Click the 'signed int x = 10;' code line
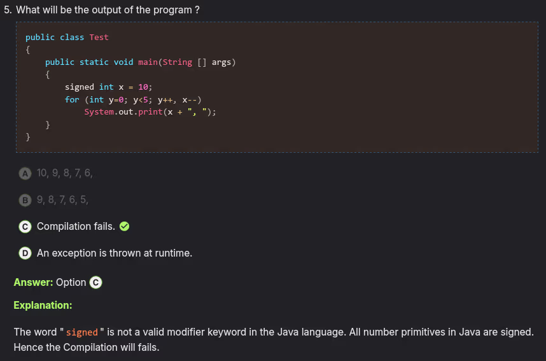 (x=108, y=87)
